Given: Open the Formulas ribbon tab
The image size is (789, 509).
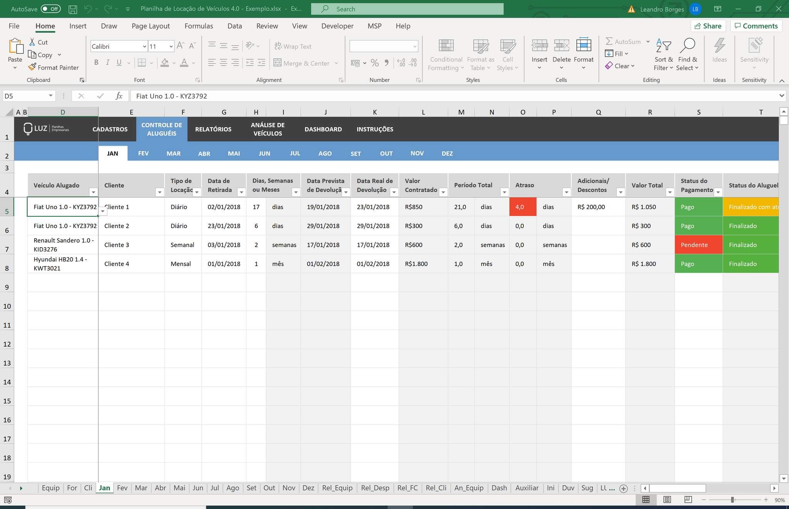Looking at the screenshot, I should pos(199,26).
